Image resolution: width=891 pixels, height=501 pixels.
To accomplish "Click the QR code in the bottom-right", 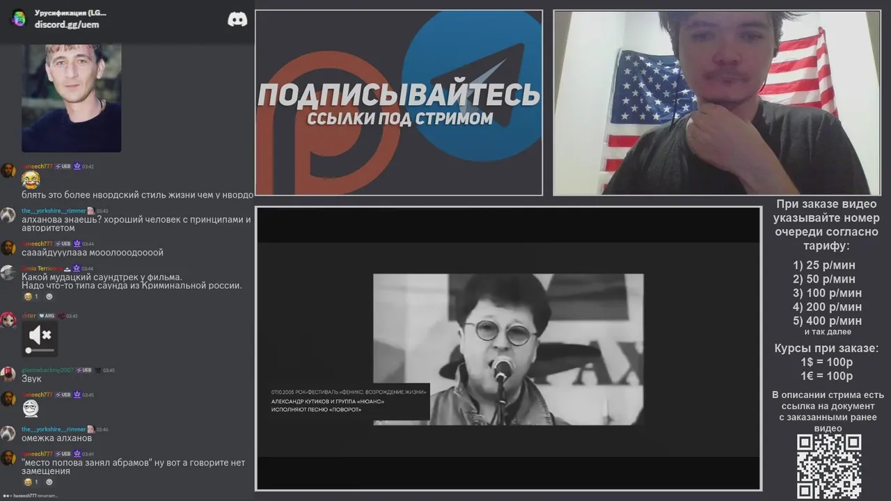I will tap(829, 466).
